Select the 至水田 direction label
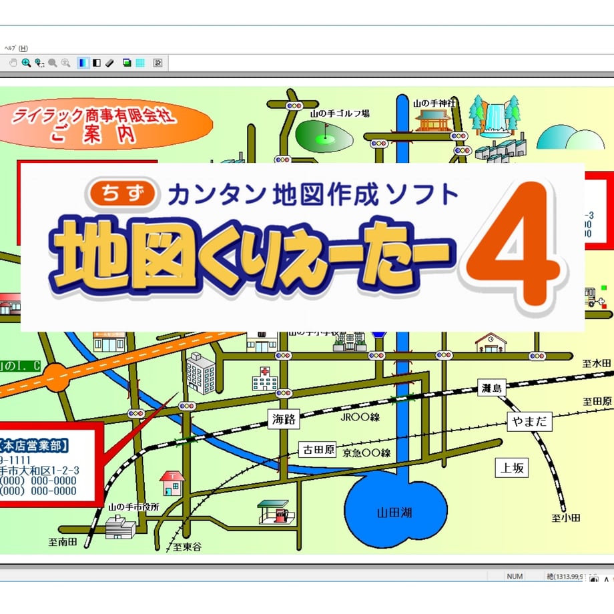Image resolution: width=614 pixels, height=614 pixels. [x=596, y=363]
